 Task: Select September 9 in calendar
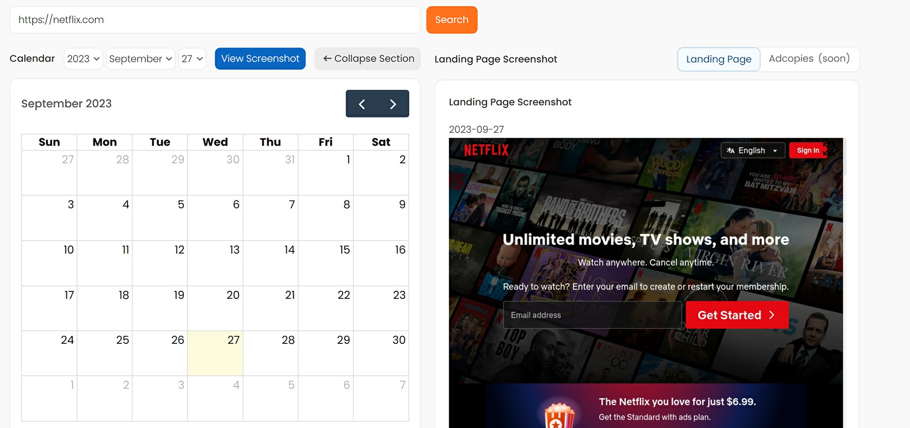[x=381, y=218]
